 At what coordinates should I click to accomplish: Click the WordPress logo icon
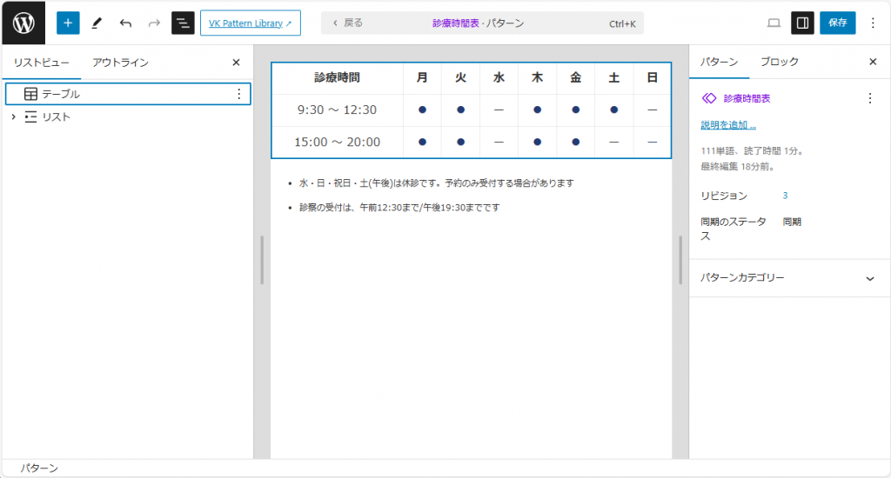coord(23,23)
